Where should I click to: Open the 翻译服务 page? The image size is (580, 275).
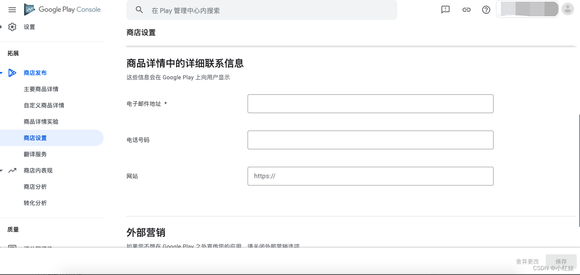35,154
